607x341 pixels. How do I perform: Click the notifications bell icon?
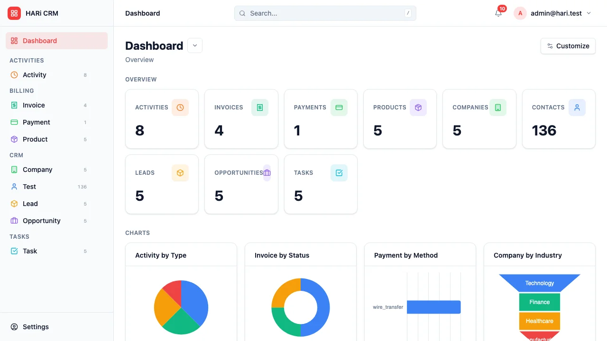tap(498, 13)
